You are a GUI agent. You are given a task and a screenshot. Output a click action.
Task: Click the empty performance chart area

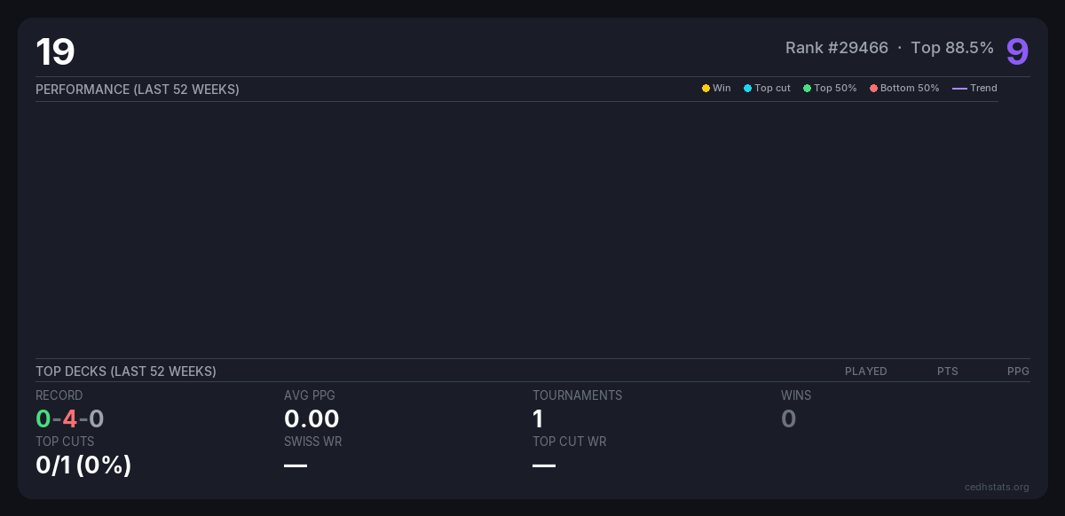point(517,231)
